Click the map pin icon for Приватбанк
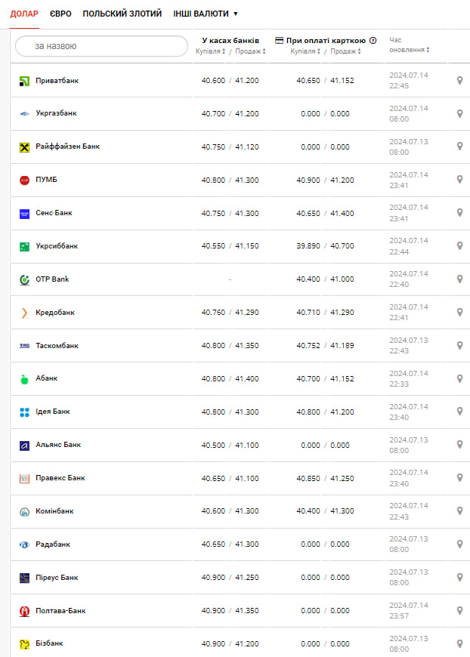 459,80
